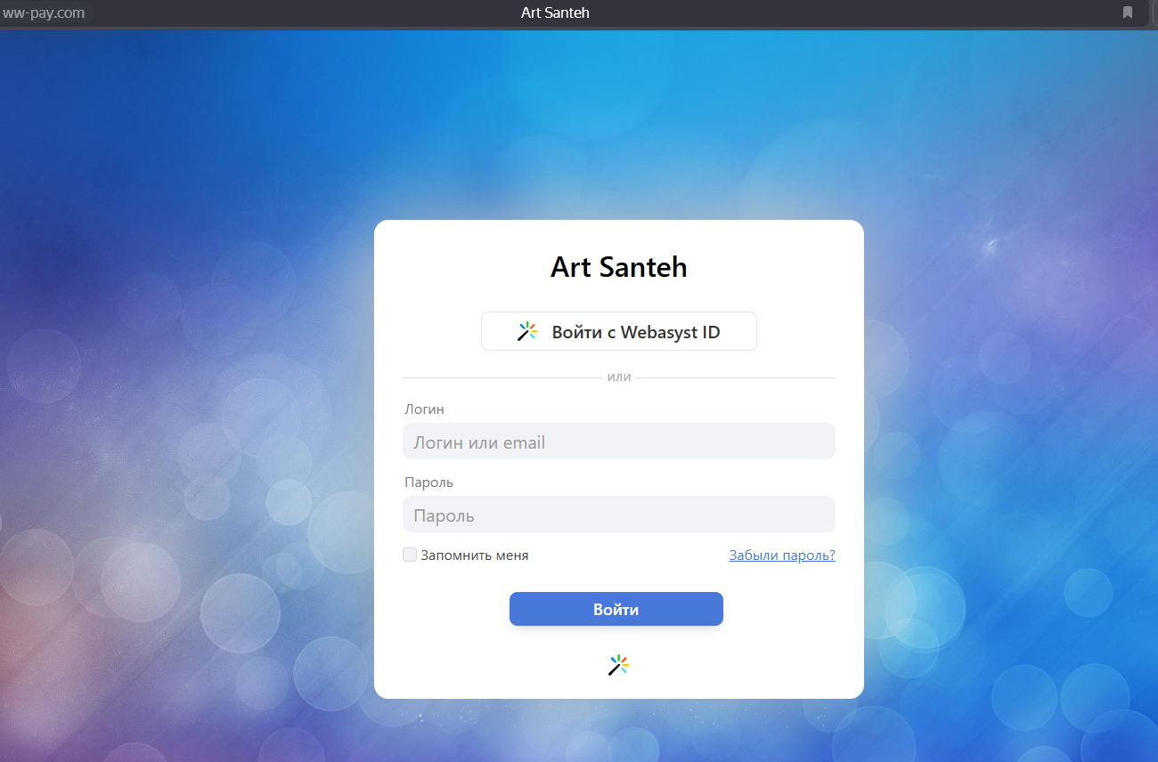
Task: Click the "Логин" field label
Action: point(424,409)
